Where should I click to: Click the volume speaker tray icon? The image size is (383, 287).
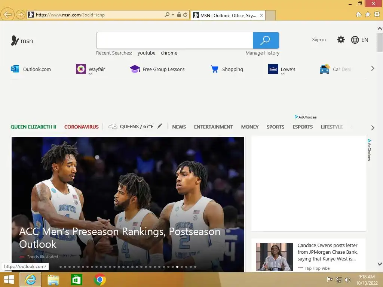[x=347, y=280]
